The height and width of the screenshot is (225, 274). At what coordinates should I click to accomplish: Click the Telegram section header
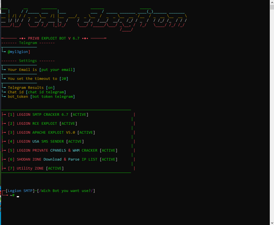[x=28, y=43]
